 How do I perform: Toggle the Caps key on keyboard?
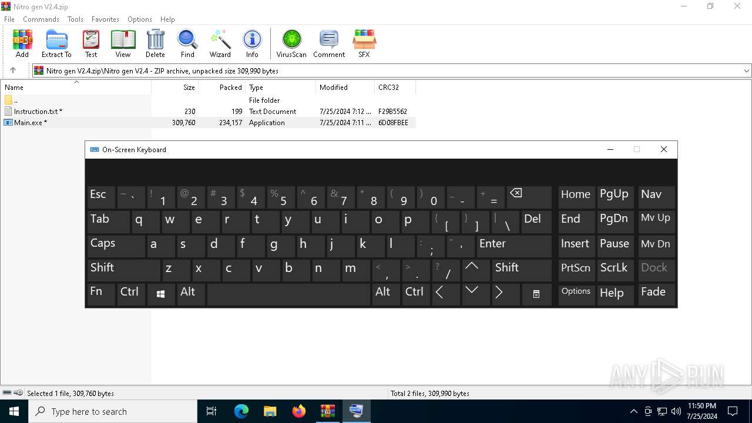pos(116,246)
